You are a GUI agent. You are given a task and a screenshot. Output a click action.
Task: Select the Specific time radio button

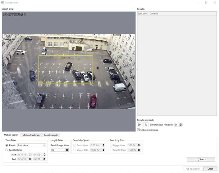point(7,150)
